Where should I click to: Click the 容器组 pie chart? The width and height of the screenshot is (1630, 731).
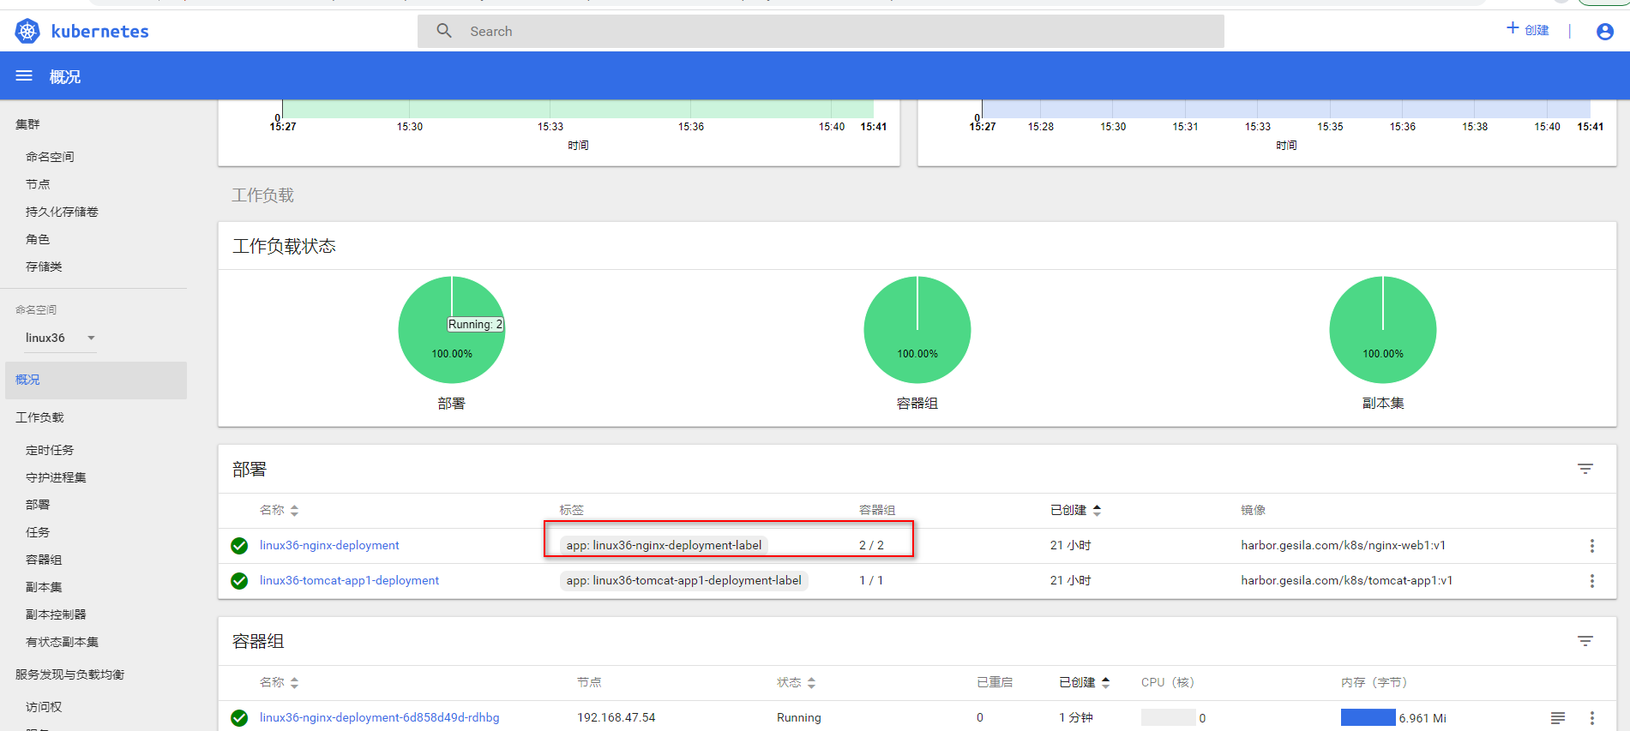(x=917, y=330)
